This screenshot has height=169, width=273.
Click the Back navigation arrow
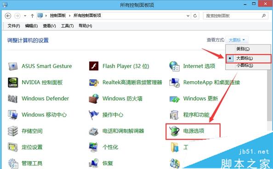pyautogui.click(x=8, y=16)
